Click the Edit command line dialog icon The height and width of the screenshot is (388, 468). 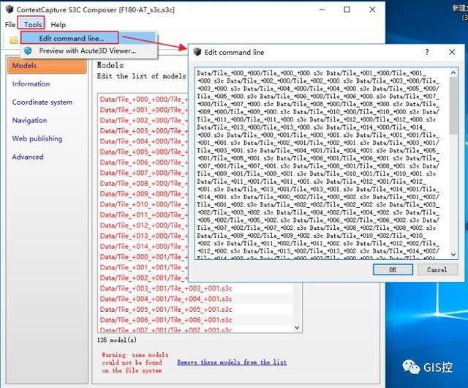point(197,52)
